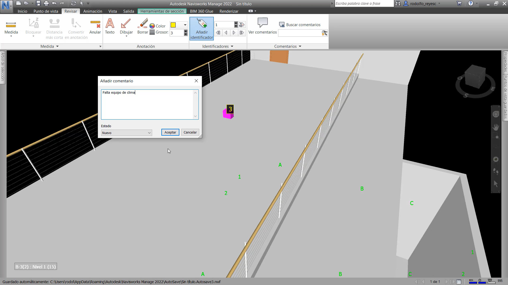Toggle off the Añadir identificador mode
Image resolution: width=508 pixels, height=285 pixels.
pyautogui.click(x=201, y=28)
